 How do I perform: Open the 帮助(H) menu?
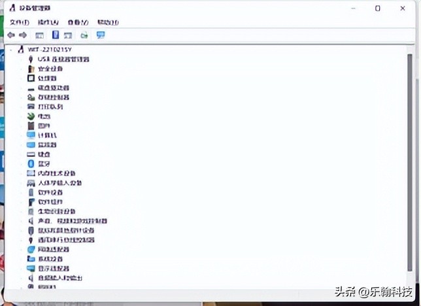click(x=108, y=22)
